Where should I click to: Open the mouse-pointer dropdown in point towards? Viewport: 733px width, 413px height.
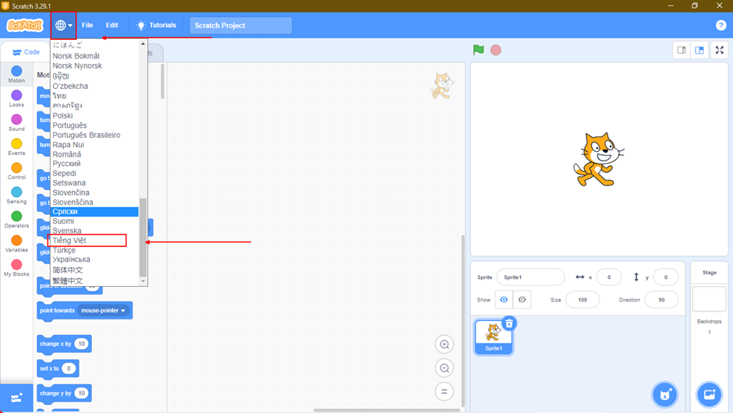(103, 311)
